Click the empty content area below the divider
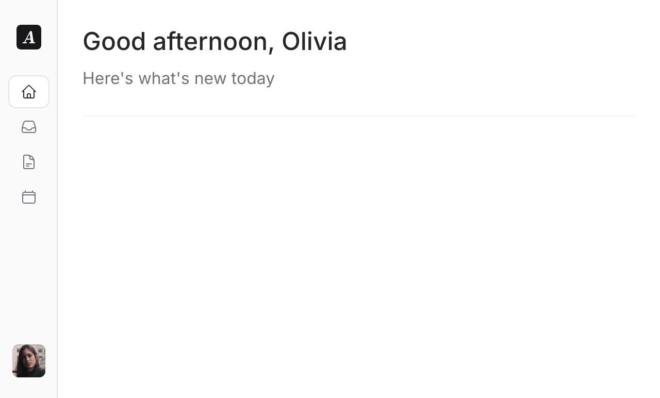The height and width of the screenshot is (398, 660). [x=358, y=247]
